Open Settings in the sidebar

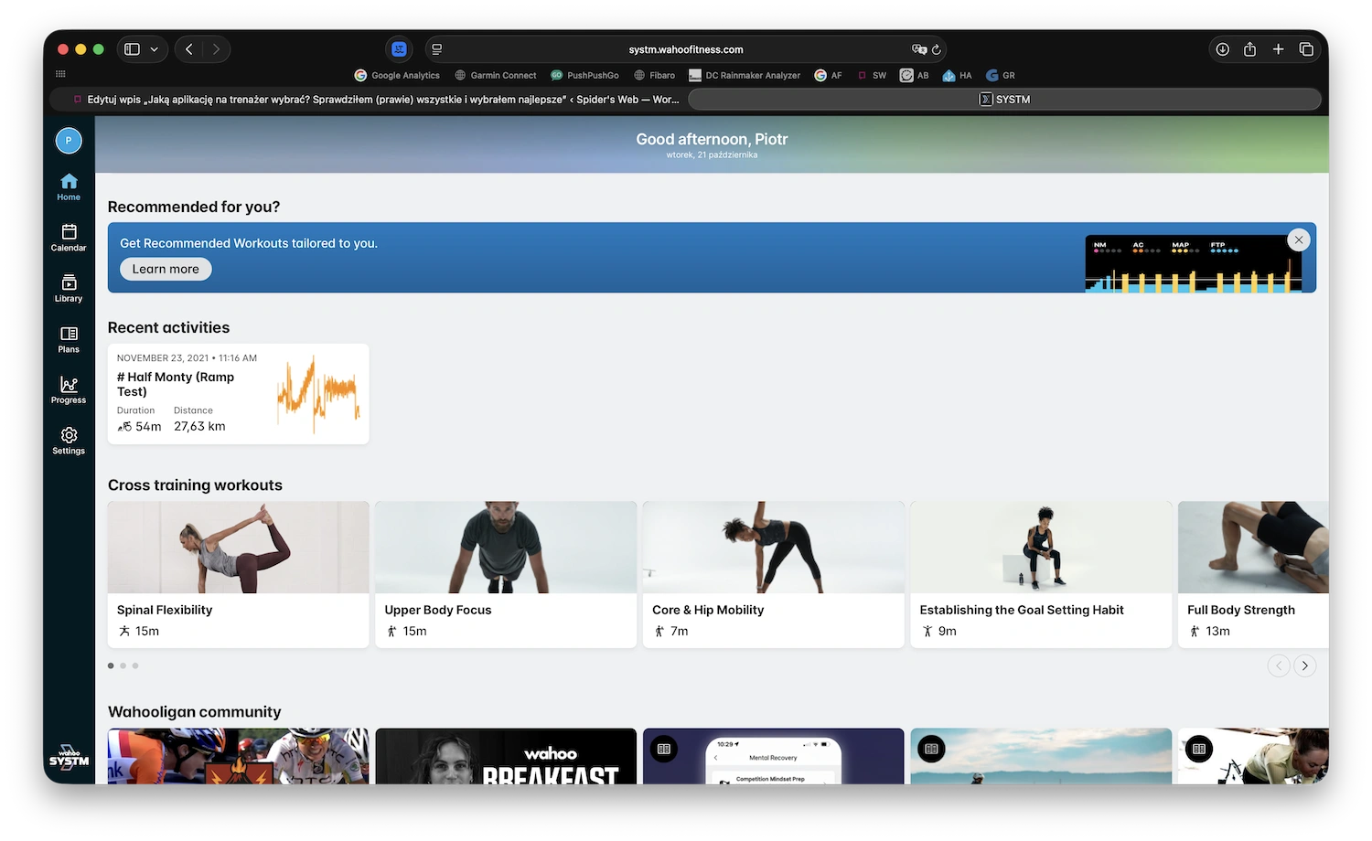pos(69,441)
